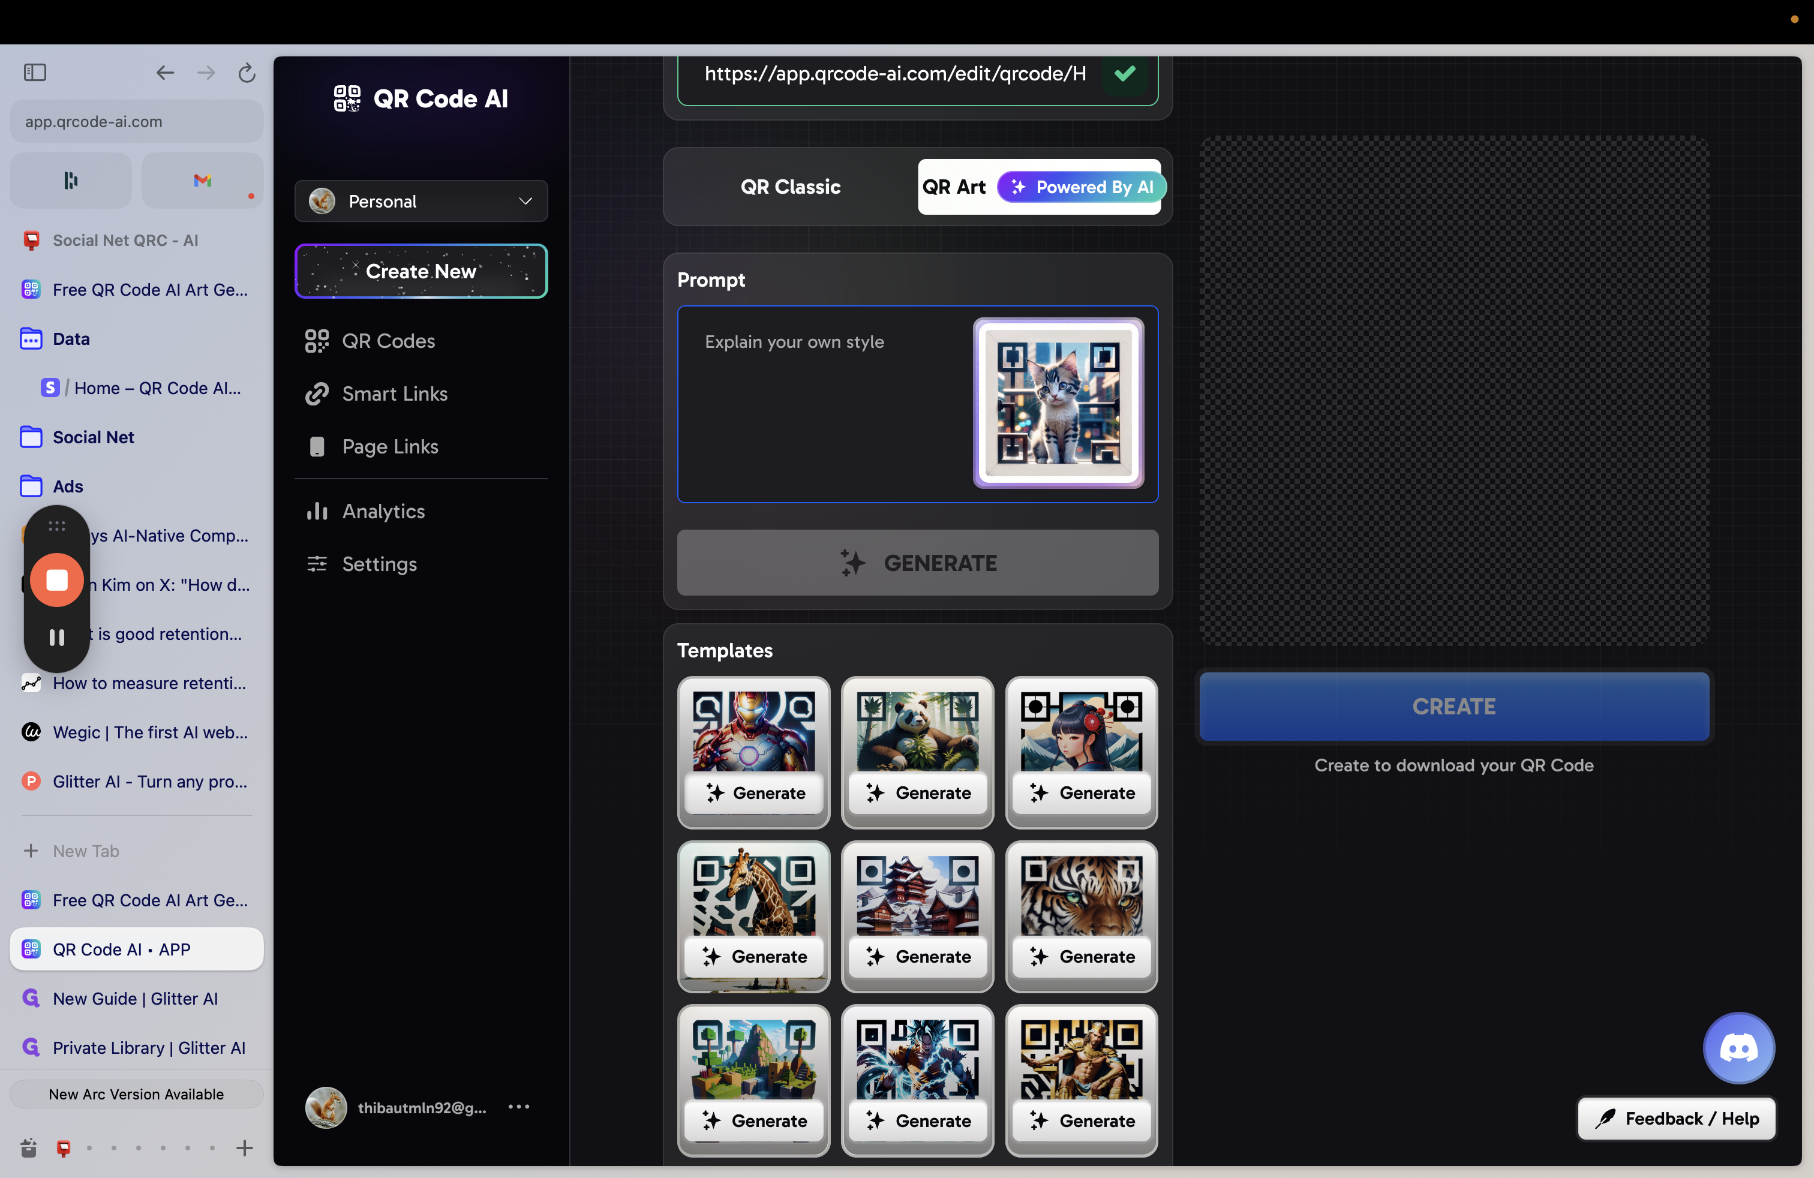Generate the tiger template
The width and height of the screenshot is (1814, 1178).
[1082, 956]
